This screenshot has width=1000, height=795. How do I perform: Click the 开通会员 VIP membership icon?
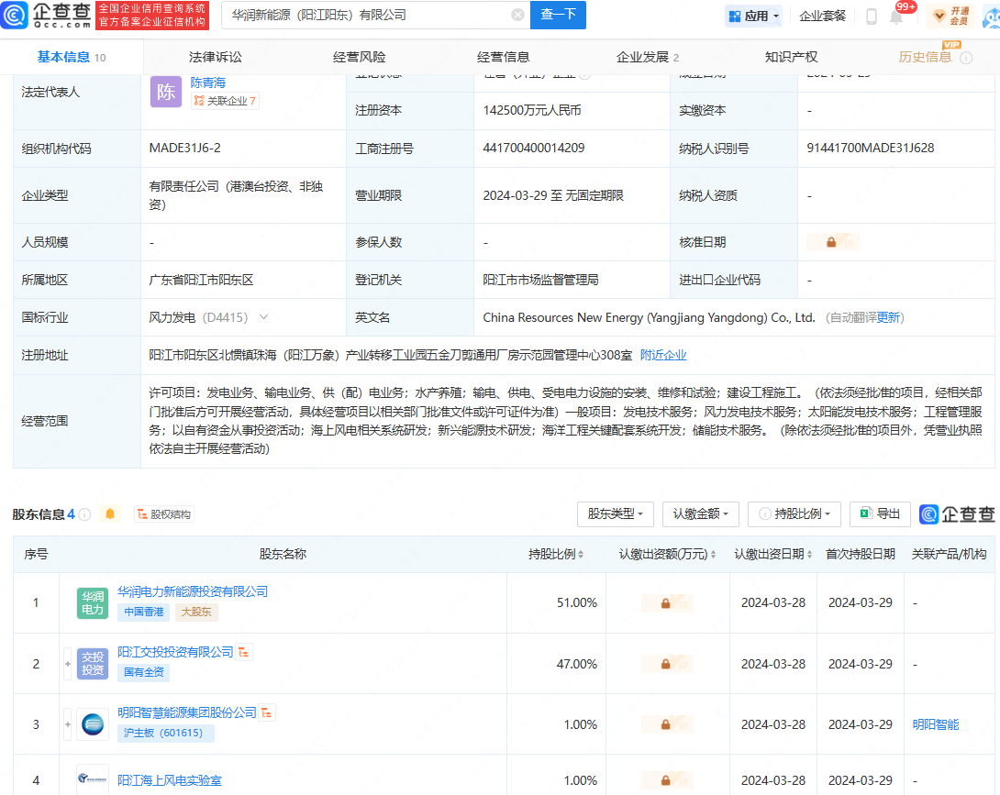tap(950, 16)
